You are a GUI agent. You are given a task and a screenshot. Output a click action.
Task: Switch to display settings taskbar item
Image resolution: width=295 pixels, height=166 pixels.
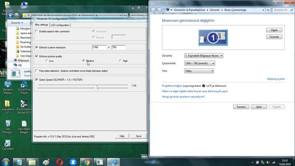point(113,162)
